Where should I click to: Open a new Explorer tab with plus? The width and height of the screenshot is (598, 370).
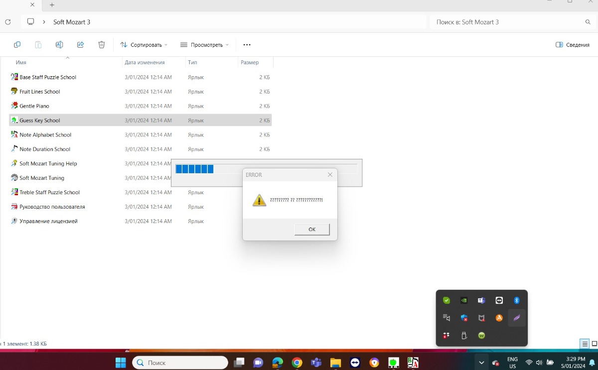click(x=52, y=5)
